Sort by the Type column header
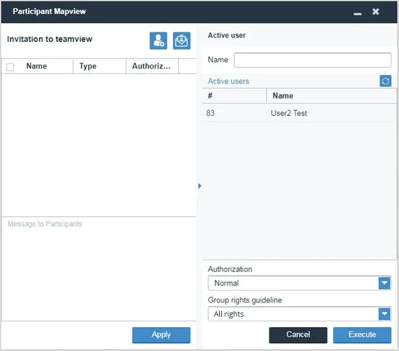Image resolution: width=399 pixels, height=351 pixels. pyautogui.click(x=100, y=66)
